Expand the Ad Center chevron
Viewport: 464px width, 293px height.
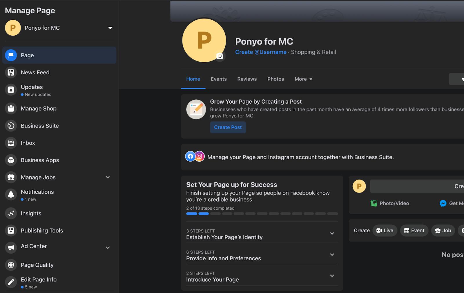[x=108, y=248]
